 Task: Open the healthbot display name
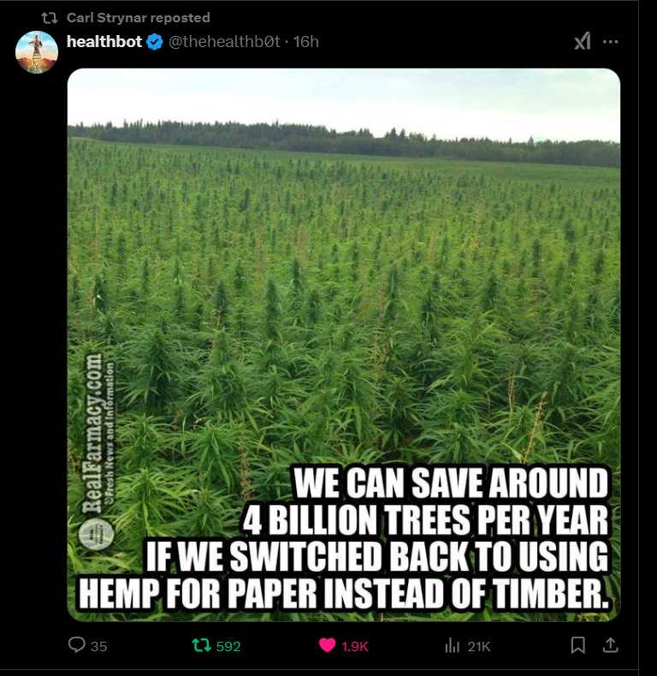point(104,41)
